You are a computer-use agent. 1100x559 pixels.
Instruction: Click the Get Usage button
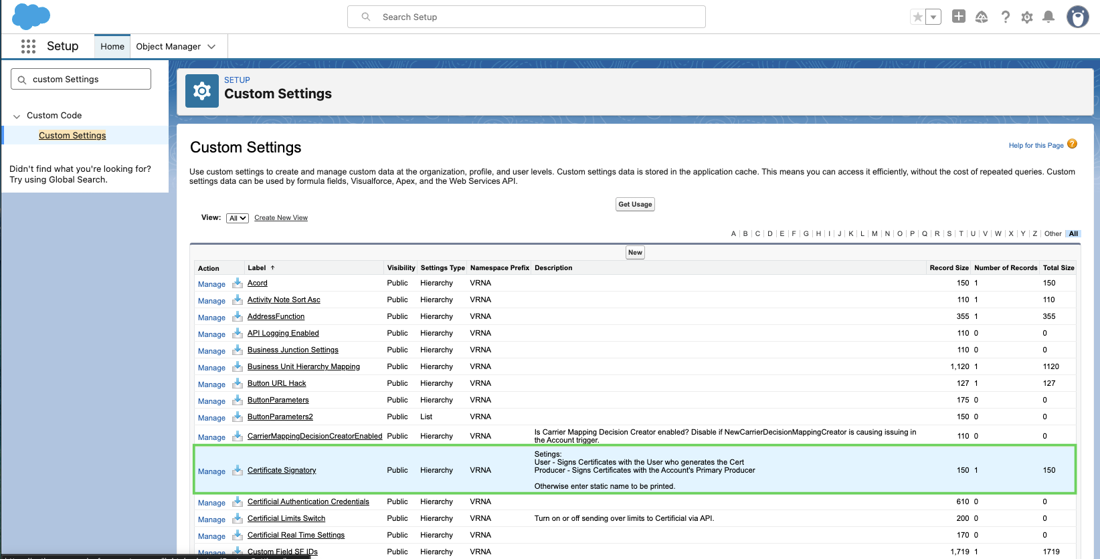(635, 205)
